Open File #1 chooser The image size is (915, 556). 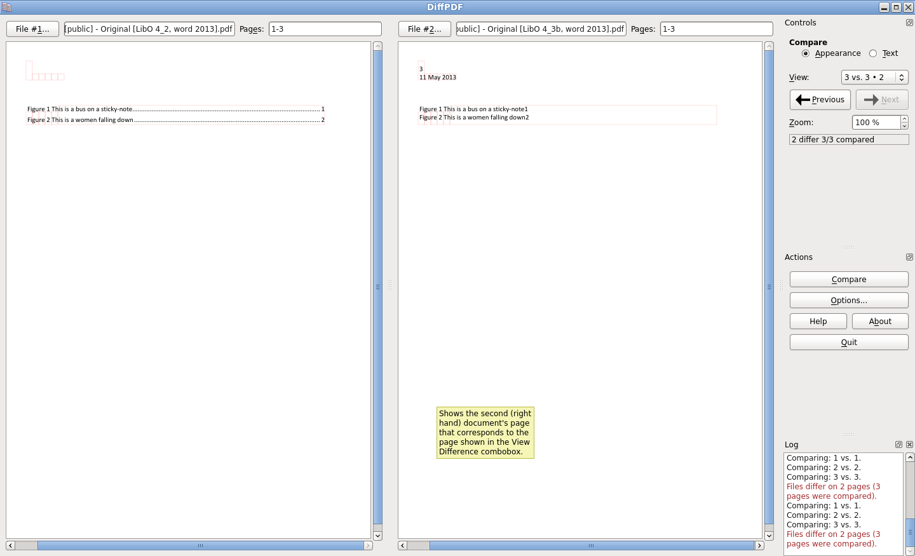pyautogui.click(x=32, y=29)
